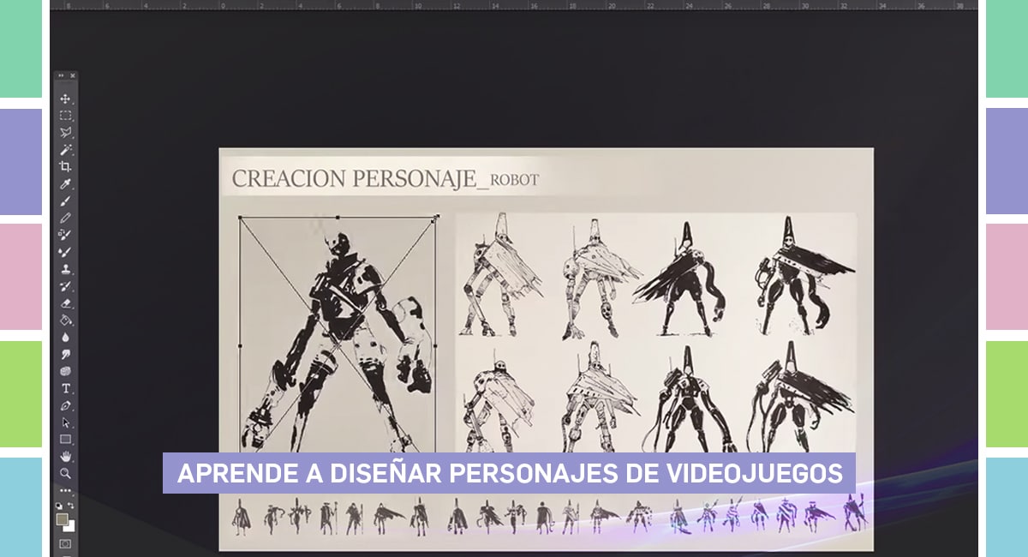Select the Magic Wand tool

click(x=65, y=150)
